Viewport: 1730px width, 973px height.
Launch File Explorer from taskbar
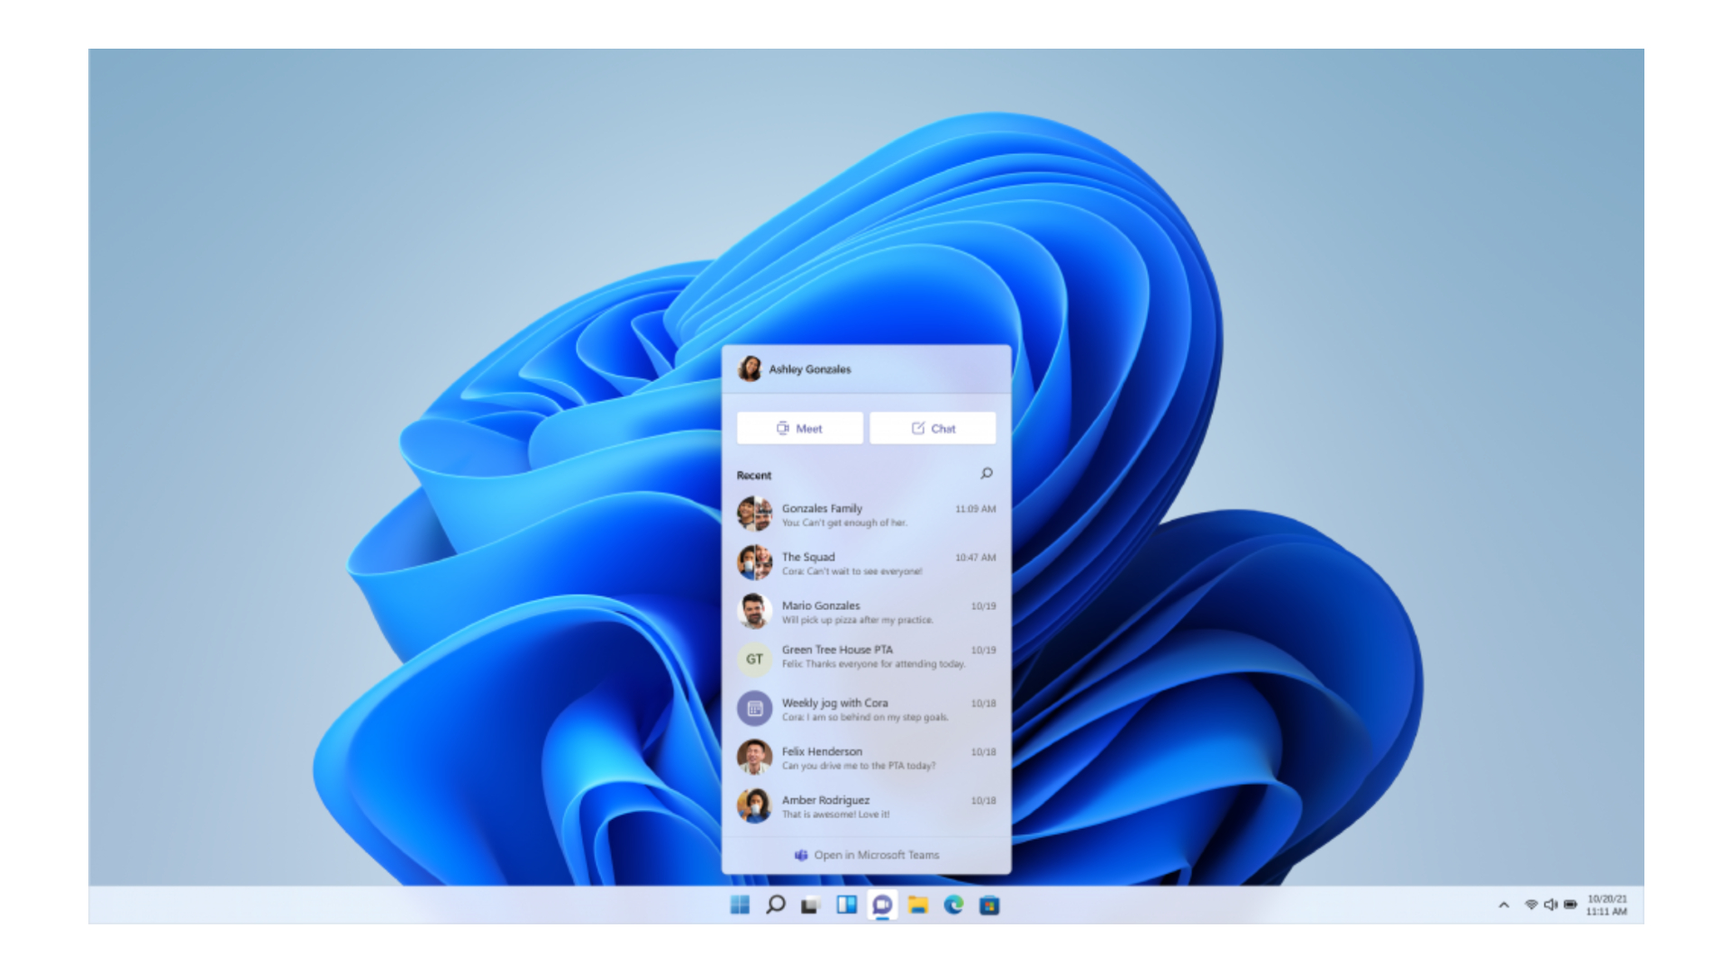point(918,905)
